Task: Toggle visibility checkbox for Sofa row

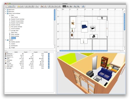Action: coord(49,58)
